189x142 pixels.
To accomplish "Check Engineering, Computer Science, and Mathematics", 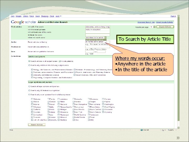I will (x=32, y=78).
